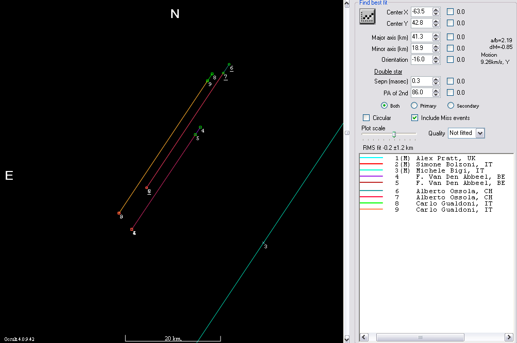Click the Find best fit graph icon button

tap(368, 17)
